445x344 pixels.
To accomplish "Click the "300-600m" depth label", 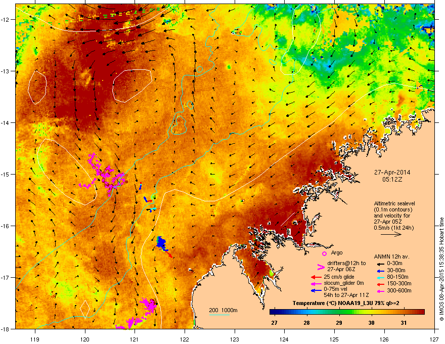I will [x=399, y=291].
